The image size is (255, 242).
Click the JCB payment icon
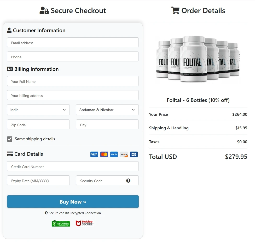[x=134, y=154]
